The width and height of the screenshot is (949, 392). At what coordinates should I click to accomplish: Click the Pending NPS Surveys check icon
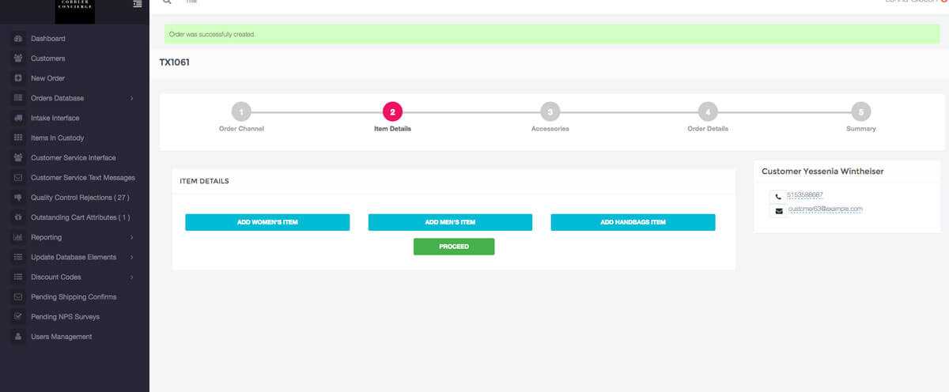(17, 317)
